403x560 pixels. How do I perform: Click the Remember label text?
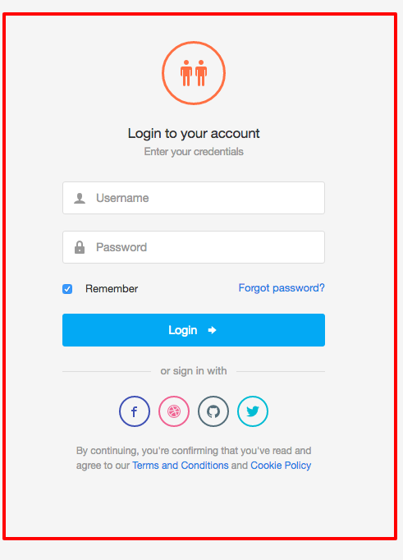click(112, 288)
